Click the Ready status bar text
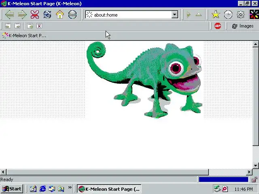The image size is (259, 194). [x=7, y=179]
